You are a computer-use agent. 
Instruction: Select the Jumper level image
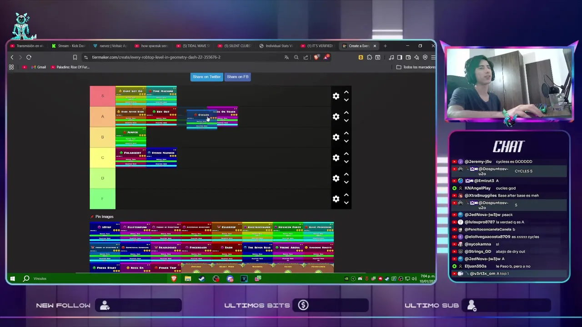131,137
